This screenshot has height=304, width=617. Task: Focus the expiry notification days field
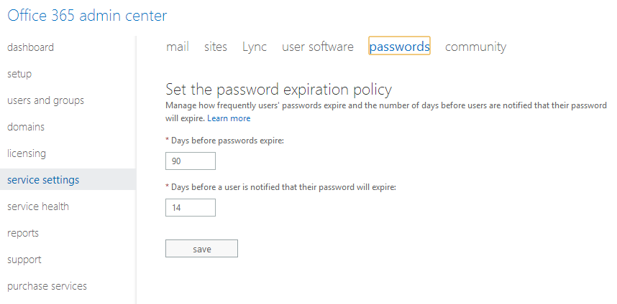(191, 208)
